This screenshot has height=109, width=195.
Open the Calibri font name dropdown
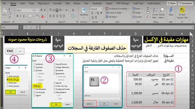33,10
